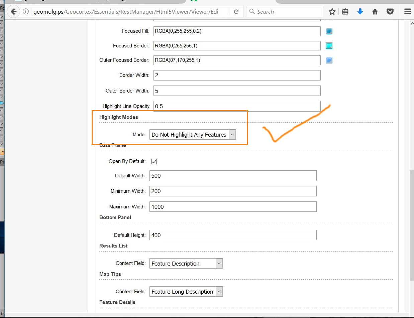Reload the page with the refresh icon

236,12
